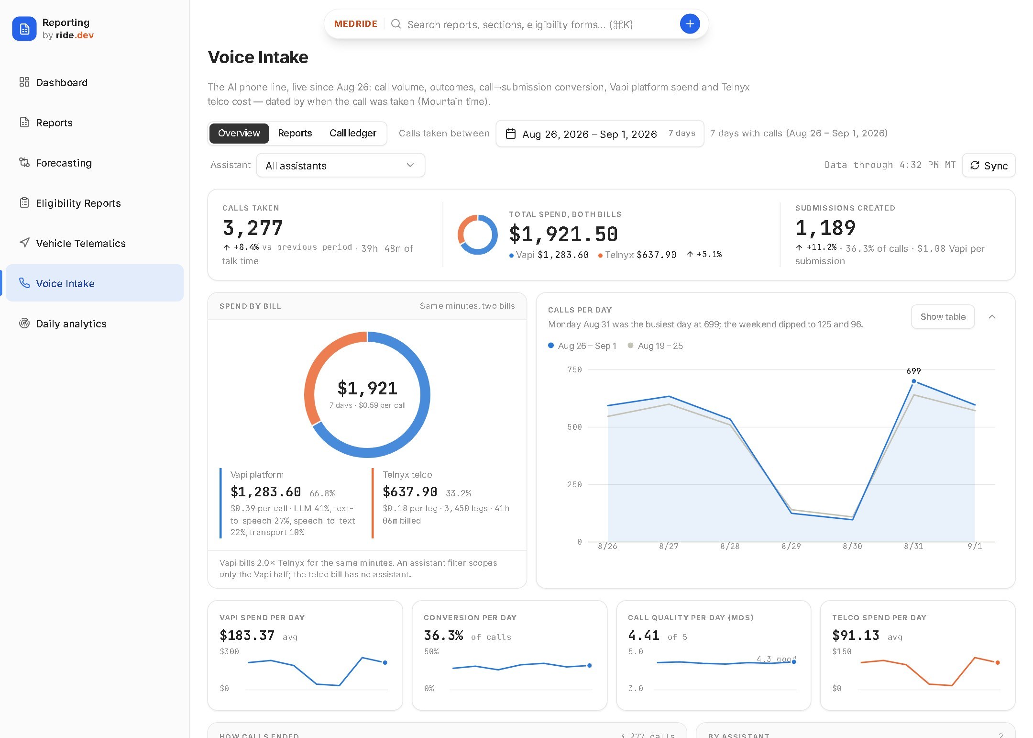
Task: Click the magnifier search icon
Action: 396,24
